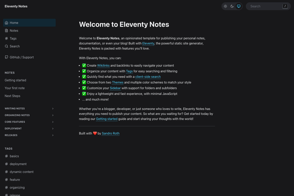
Task: Click the Welcome to Eleventy Notes heading
Action: (x=124, y=25)
